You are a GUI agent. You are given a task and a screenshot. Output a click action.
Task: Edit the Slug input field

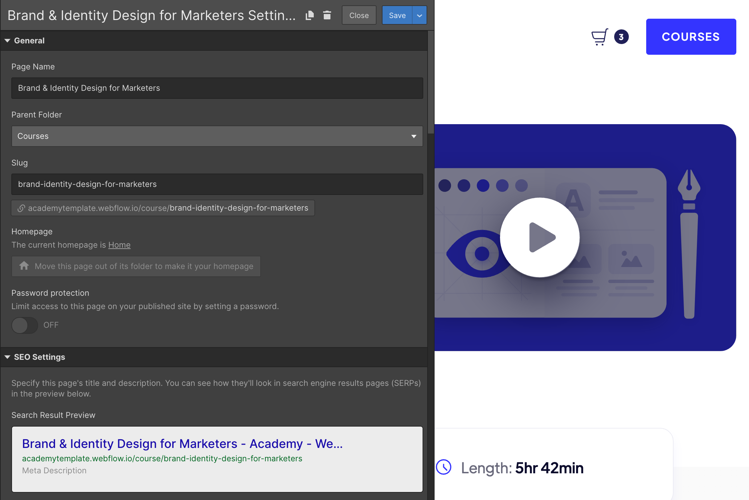pyautogui.click(x=217, y=184)
